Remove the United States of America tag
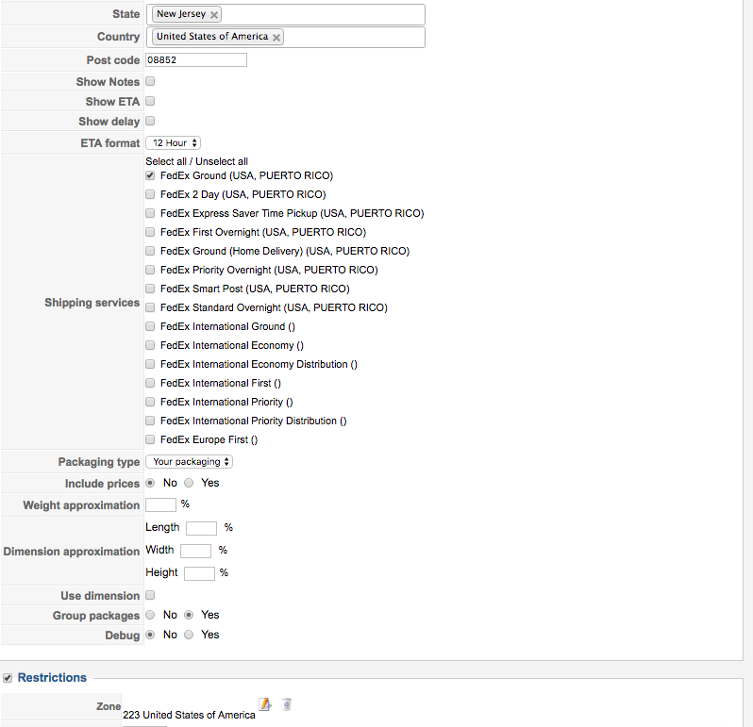 click(x=276, y=38)
